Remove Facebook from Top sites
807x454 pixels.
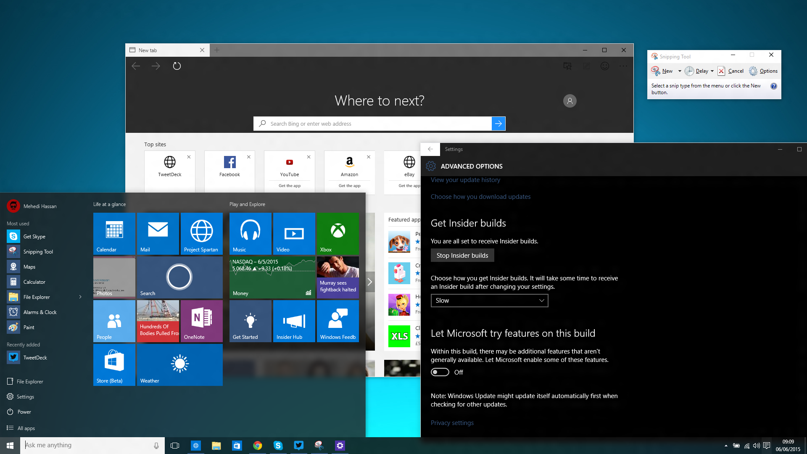[249, 157]
